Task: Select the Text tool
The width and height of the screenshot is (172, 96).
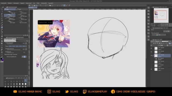Action: 2,52
